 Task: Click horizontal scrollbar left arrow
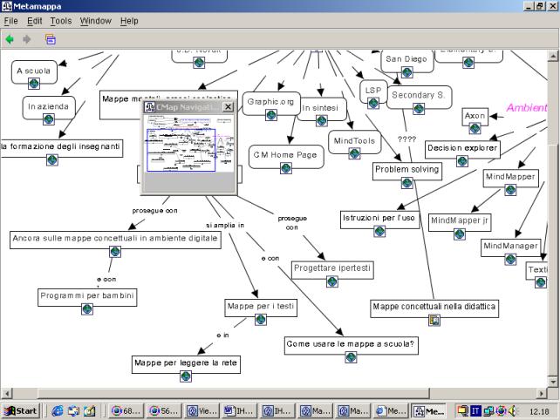point(6,394)
